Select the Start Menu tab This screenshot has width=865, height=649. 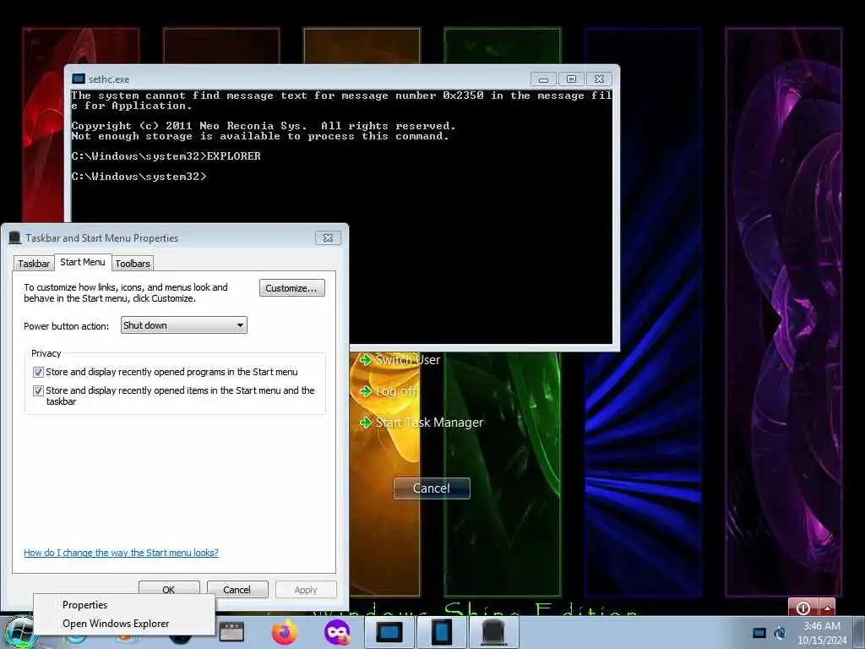[83, 262]
